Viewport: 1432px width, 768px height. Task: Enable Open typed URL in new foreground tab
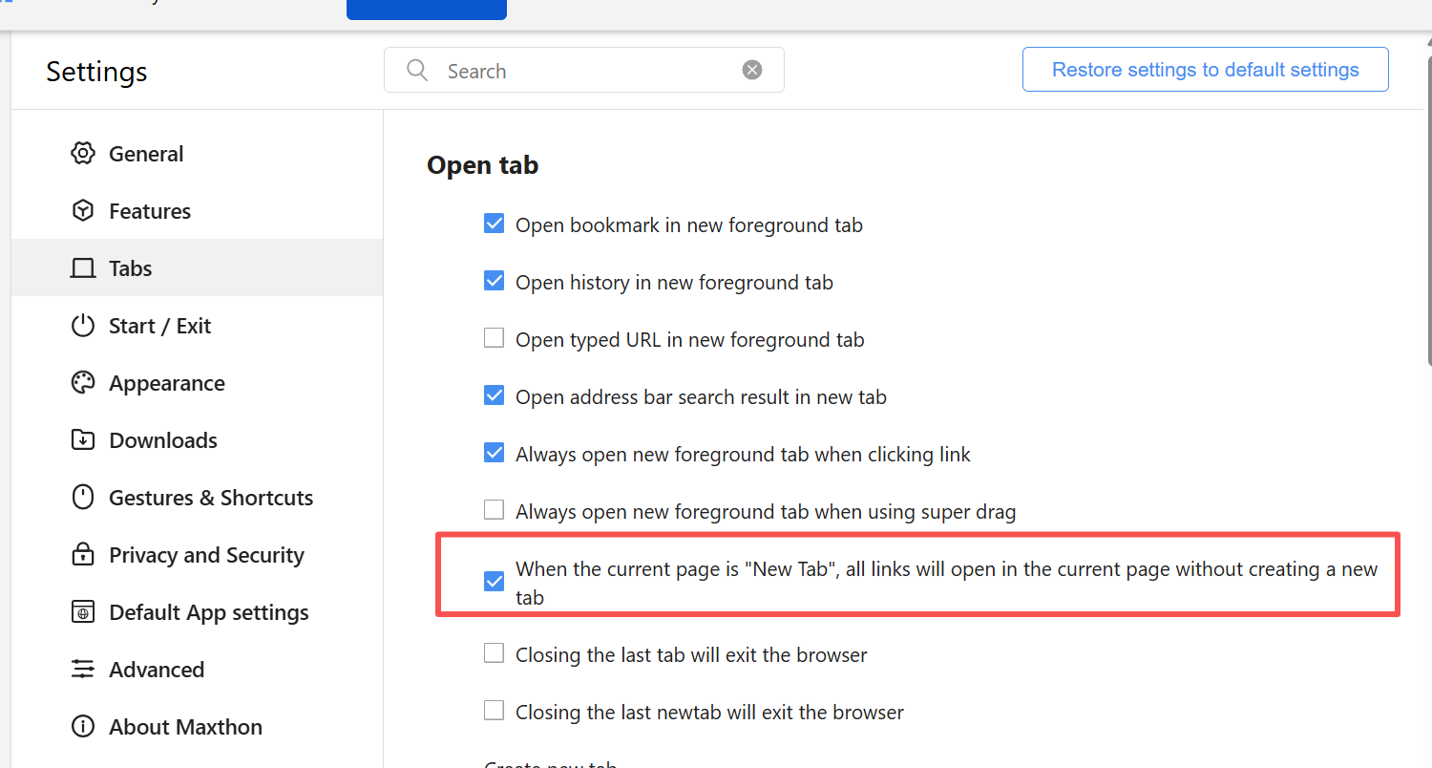pos(494,338)
